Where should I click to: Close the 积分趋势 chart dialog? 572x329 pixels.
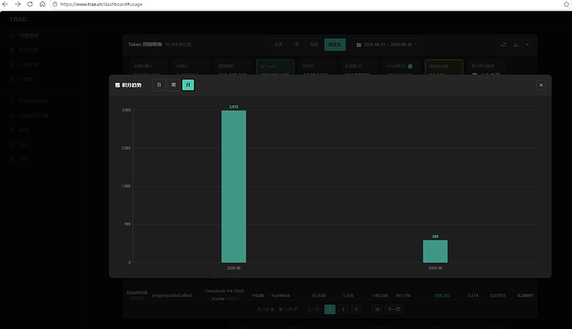coord(541,85)
